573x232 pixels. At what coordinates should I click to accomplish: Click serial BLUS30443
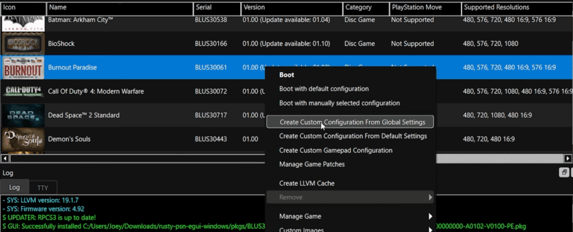pos(211,139)
